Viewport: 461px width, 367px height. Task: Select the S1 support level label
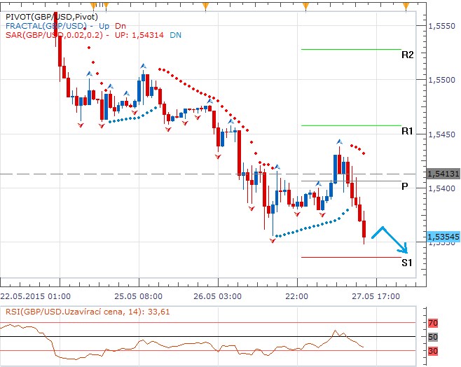click(407, 263)
